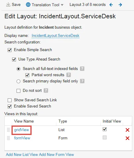Delete the gridView row with red X
This screenshot has height=158, width=134.
tap(128, 130)
